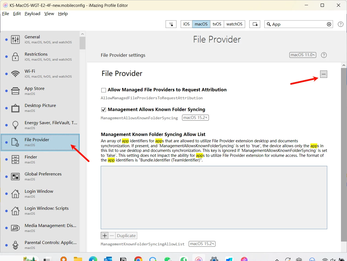The width and height of the screenshot is (347, 261).
Task: Click the help icon next to macOS 11.0 badge
Action: pyautogui.click(x=324, y=55)
